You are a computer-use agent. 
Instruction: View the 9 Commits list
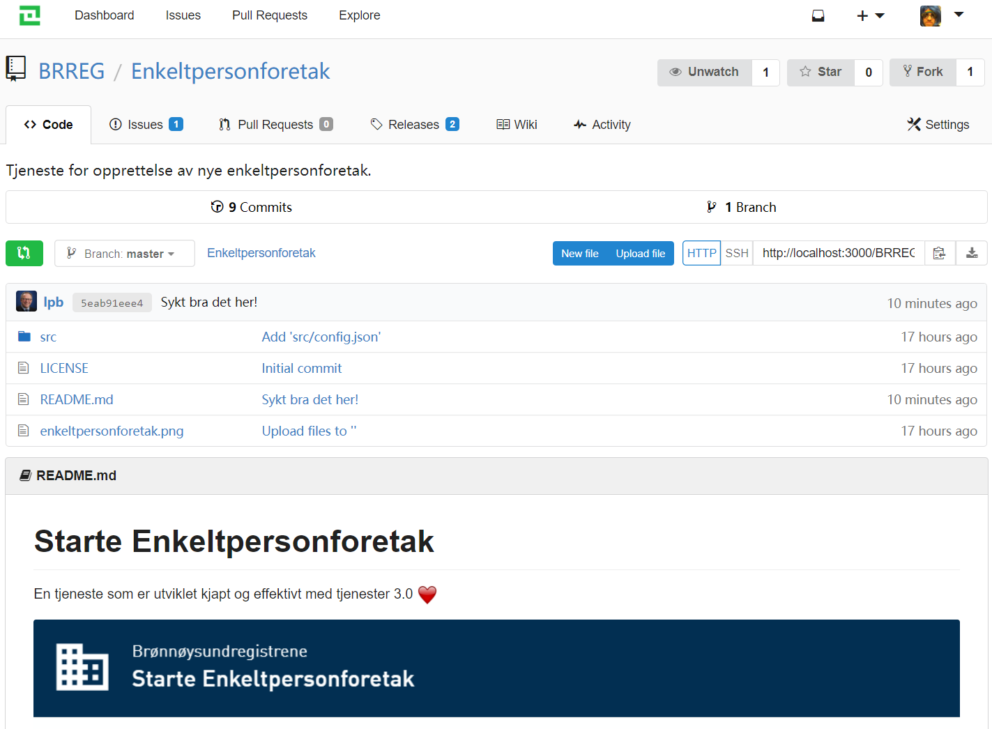[252, 207]
